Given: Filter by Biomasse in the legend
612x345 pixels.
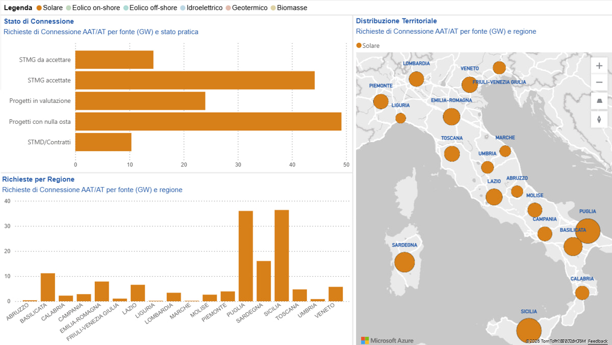Looking at the screenshot, I should [x=289, y=8].
